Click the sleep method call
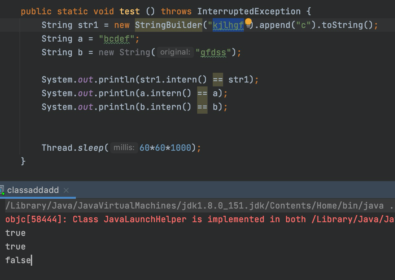Viewport: 395px width, 280px height. click(90, 148)
